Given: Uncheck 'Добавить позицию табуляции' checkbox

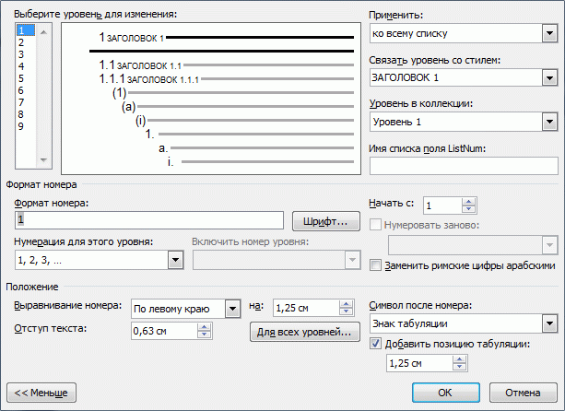Looking at the screenshot, I should pyautogui.click(x=375, y=344).
